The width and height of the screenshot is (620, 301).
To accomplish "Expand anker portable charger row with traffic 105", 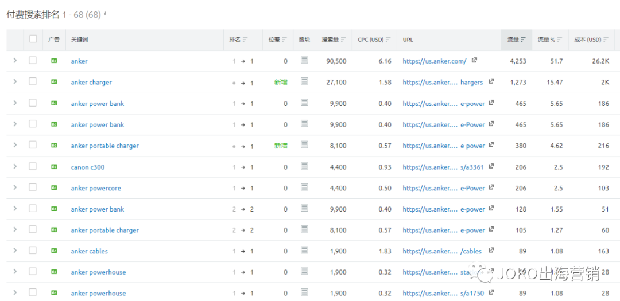I will click(15, 229).
